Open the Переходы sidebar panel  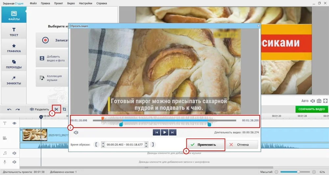tap(14, 64)
